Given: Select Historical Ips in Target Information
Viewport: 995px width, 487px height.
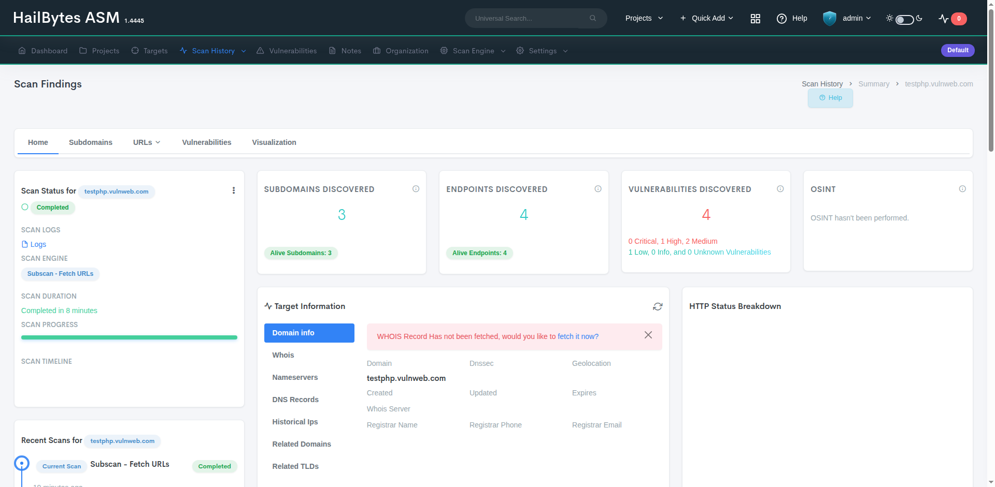Looking at the screenshot, I should [x=309, y=422].
